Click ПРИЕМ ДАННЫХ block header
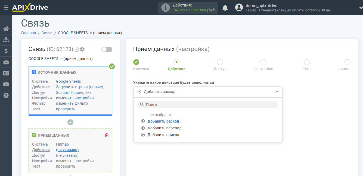The image size is (363, 176). pyautogui.click(x=53, y=135)
